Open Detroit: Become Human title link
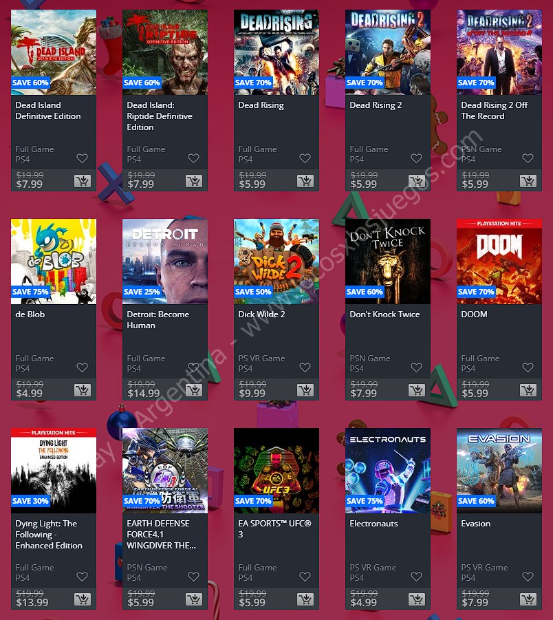This screenshot has width=553, height=620. point(158,320)
